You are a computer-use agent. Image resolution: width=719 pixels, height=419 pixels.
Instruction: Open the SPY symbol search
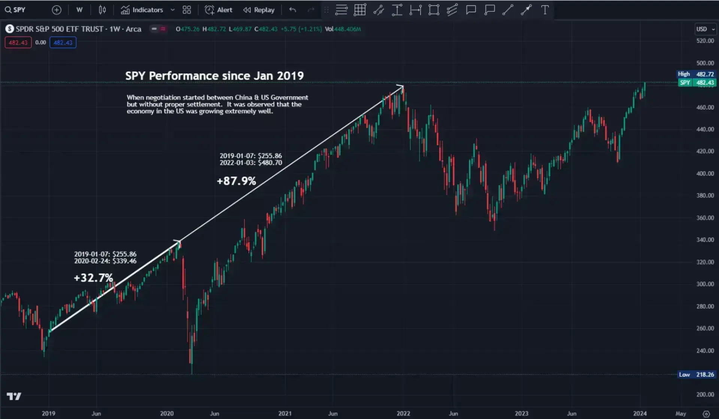tap(15, 10)
